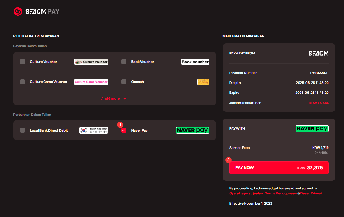
Task: Click the Dicipta date 2025-06-25 11:43:20
Action: click(x=312, y=83)
